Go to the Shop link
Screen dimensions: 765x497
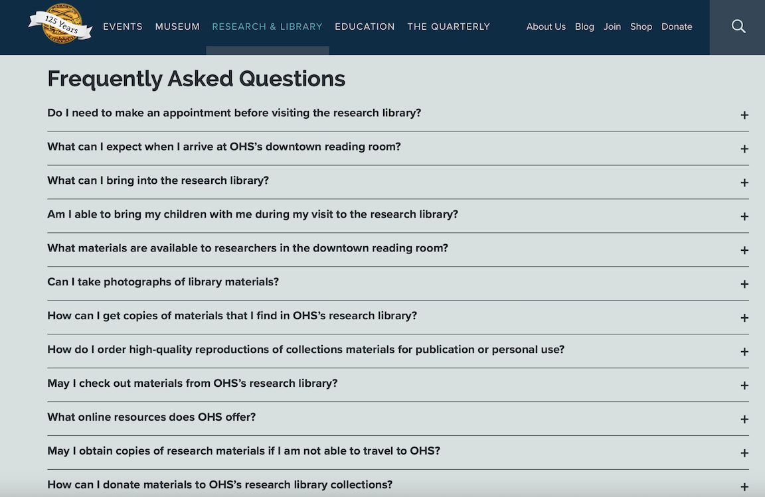point(641,27)
